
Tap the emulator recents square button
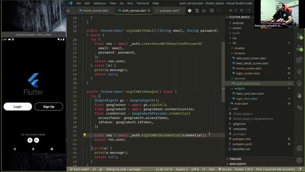coord(52,149)
